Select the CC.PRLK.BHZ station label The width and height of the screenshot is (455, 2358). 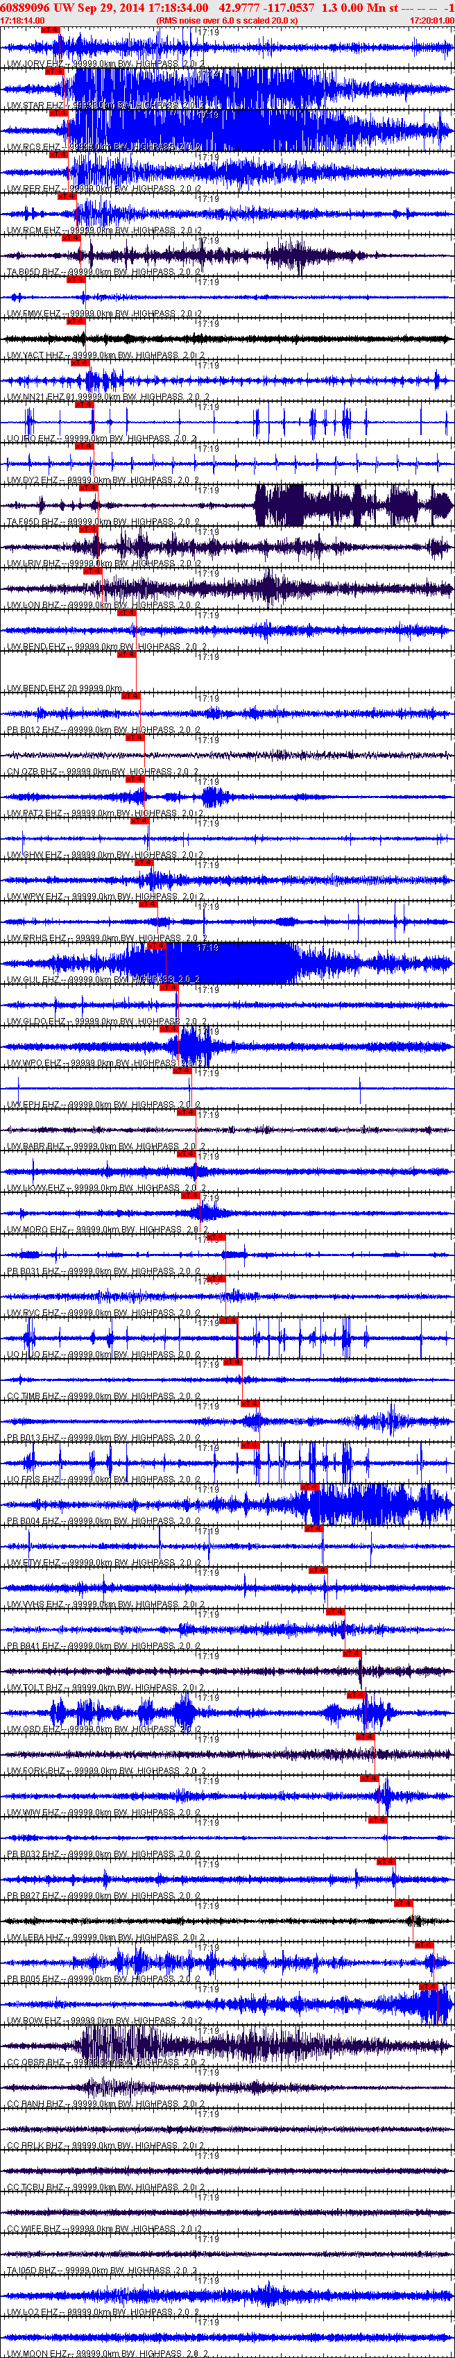tap(105, 2146)
